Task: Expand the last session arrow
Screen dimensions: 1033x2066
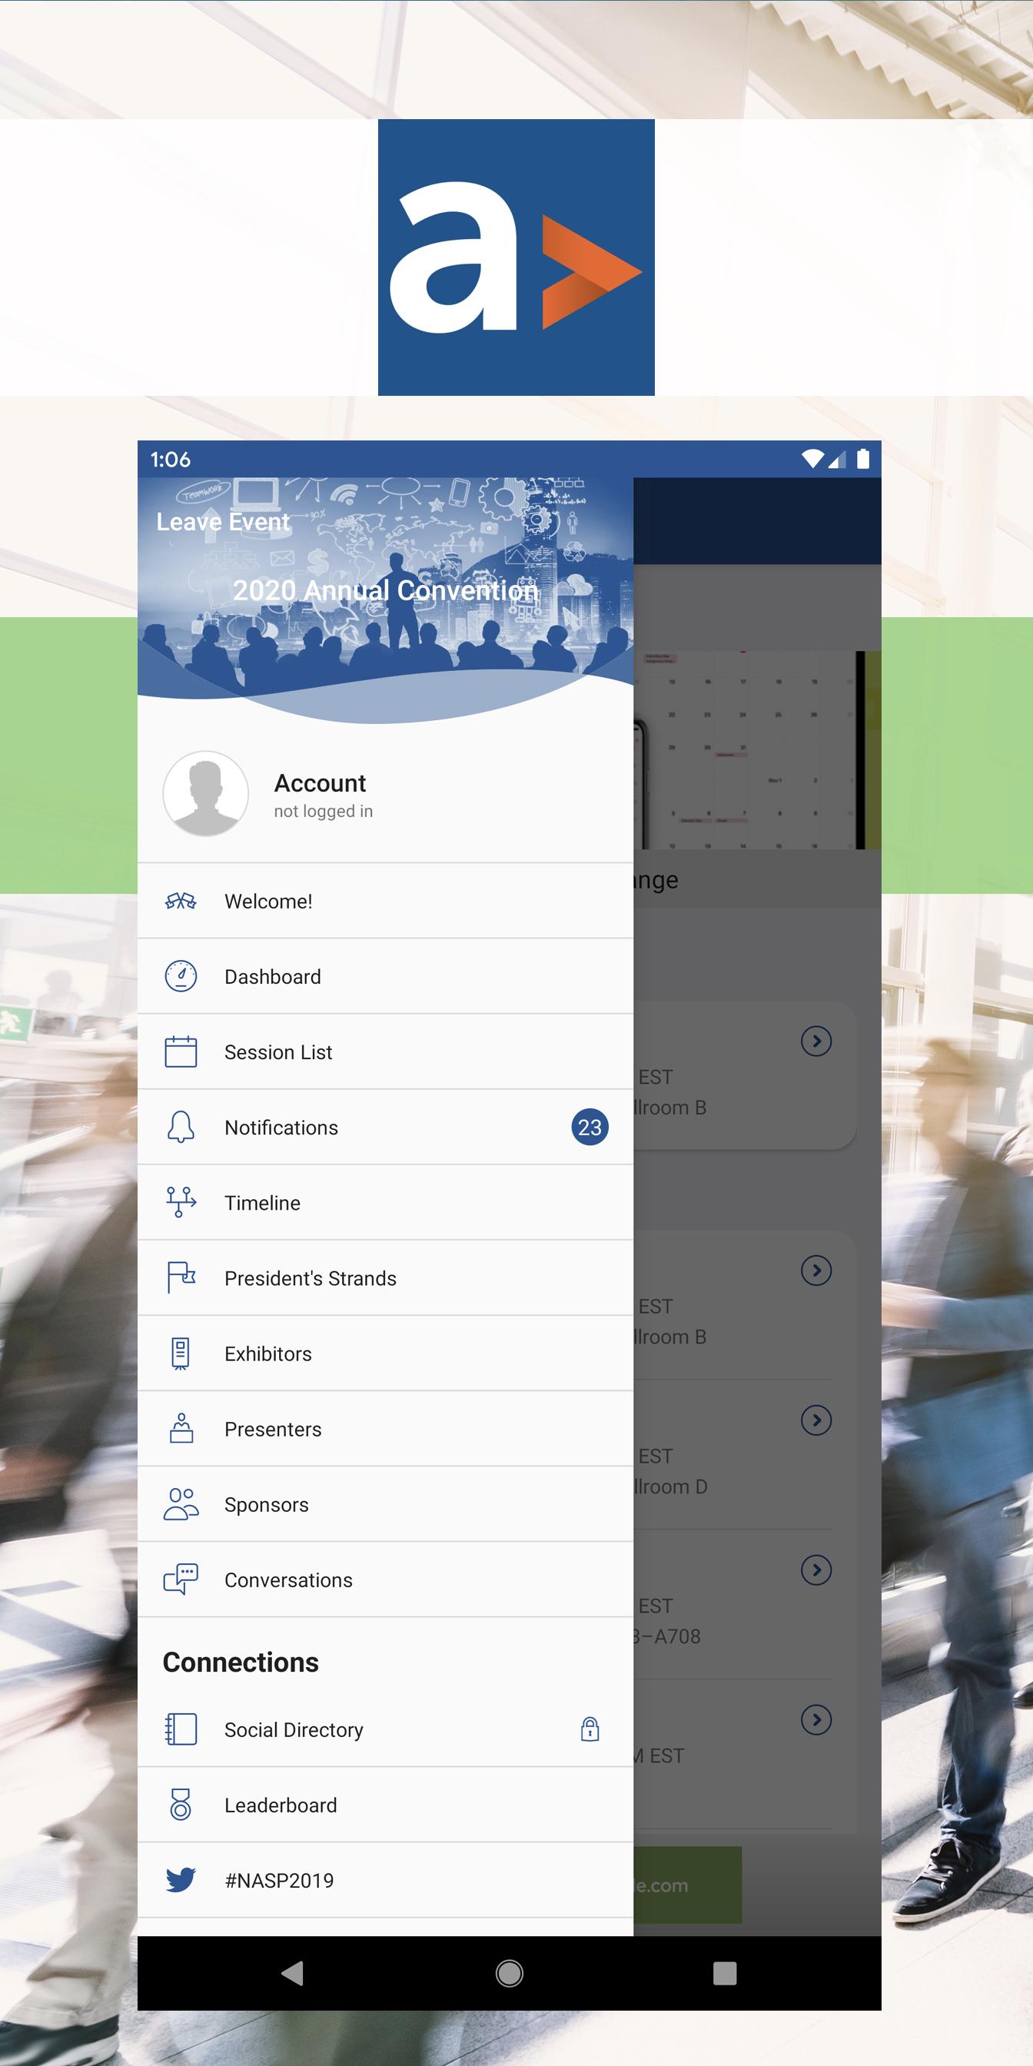Action: [815, 1719]
